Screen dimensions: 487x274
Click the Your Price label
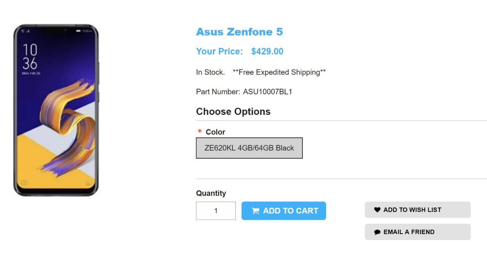click(219, 51)
